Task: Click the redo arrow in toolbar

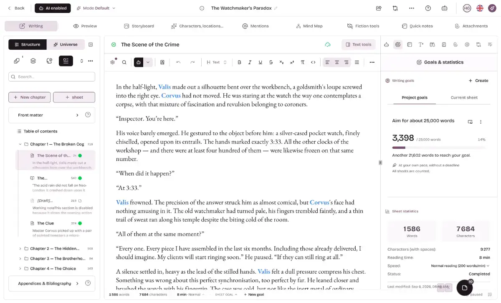Action: click(192, 62)
